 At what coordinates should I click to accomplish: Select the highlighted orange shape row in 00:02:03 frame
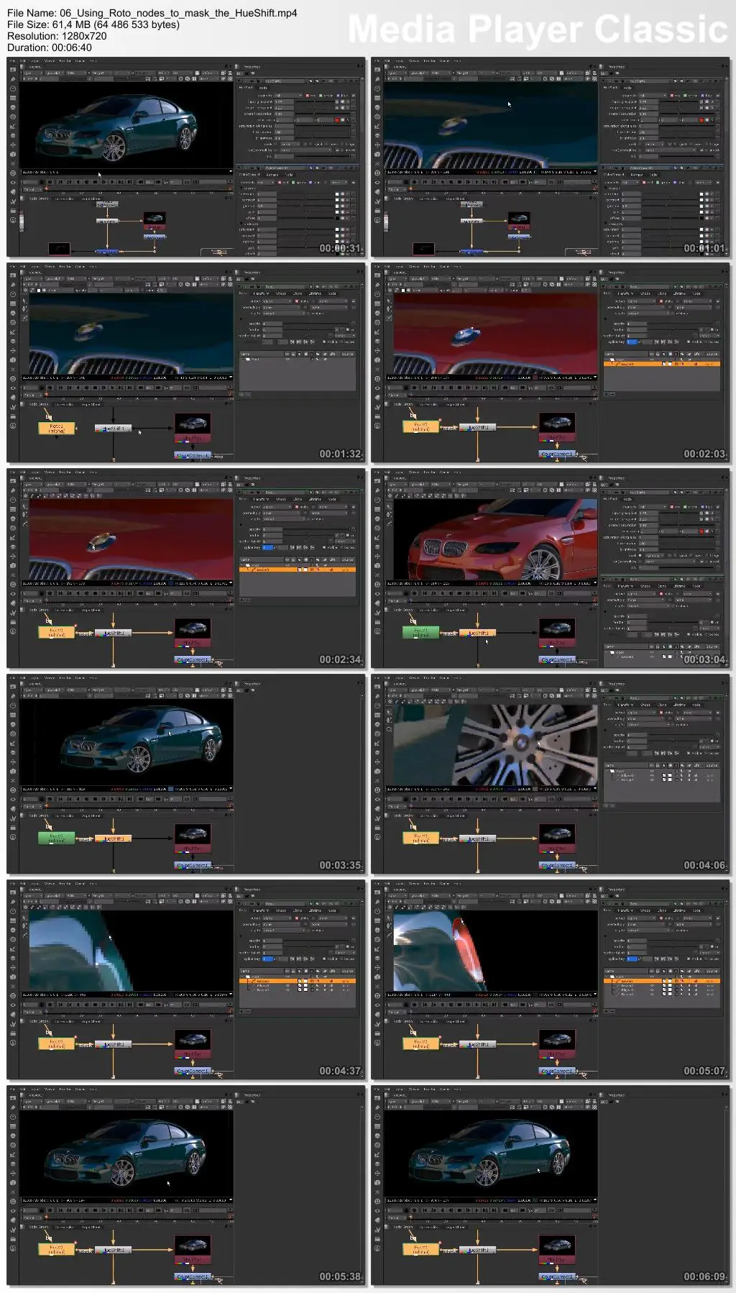[x=661, y=365]
